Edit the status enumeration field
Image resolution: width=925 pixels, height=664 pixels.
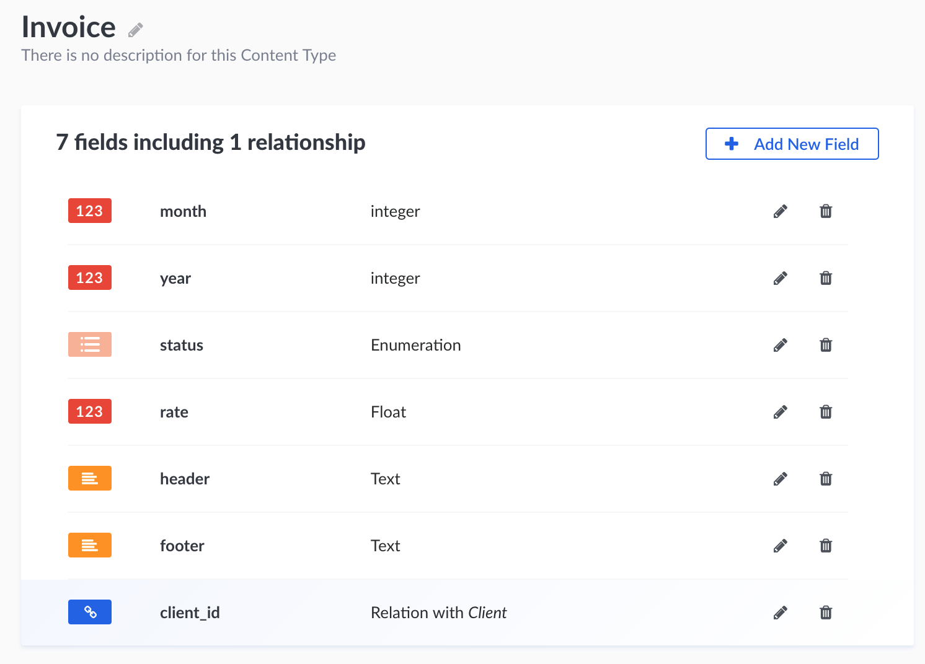click(x=781, y=345)
